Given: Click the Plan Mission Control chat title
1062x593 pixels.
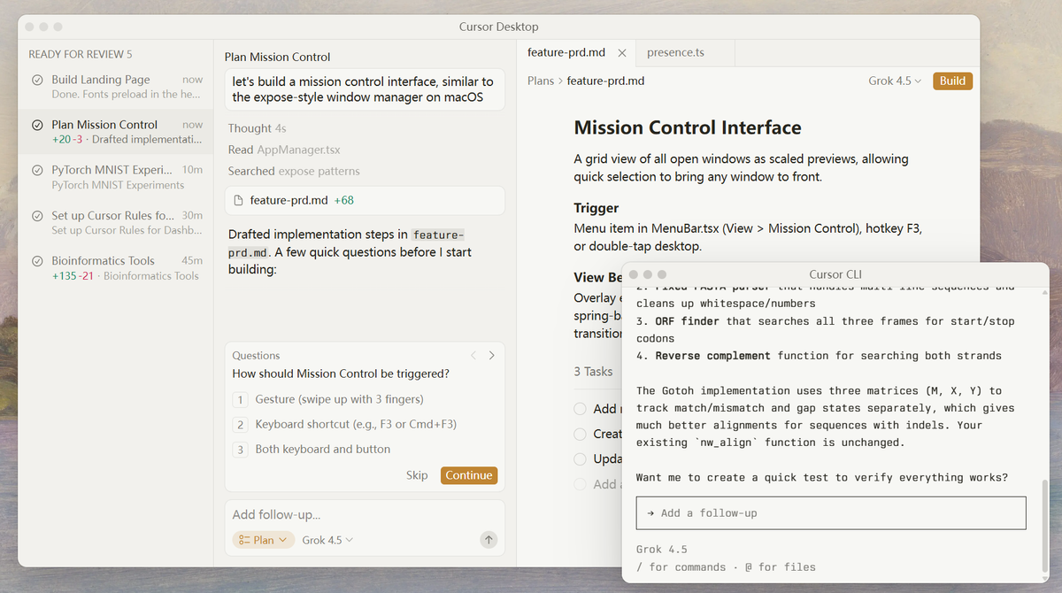Looking at the screenshot, I should pos(277,57).
